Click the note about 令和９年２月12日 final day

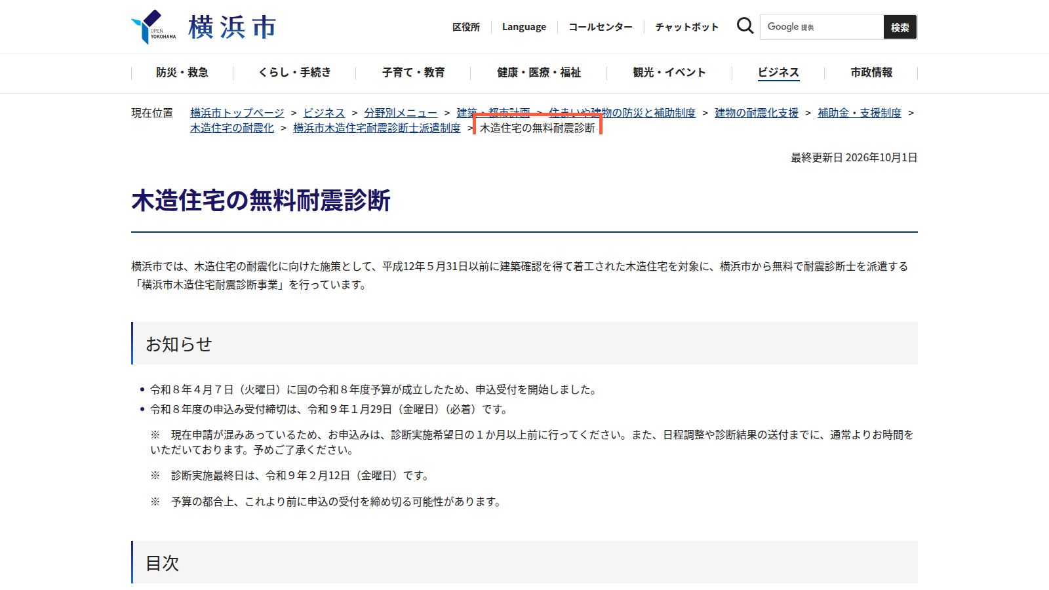(290, 475)
